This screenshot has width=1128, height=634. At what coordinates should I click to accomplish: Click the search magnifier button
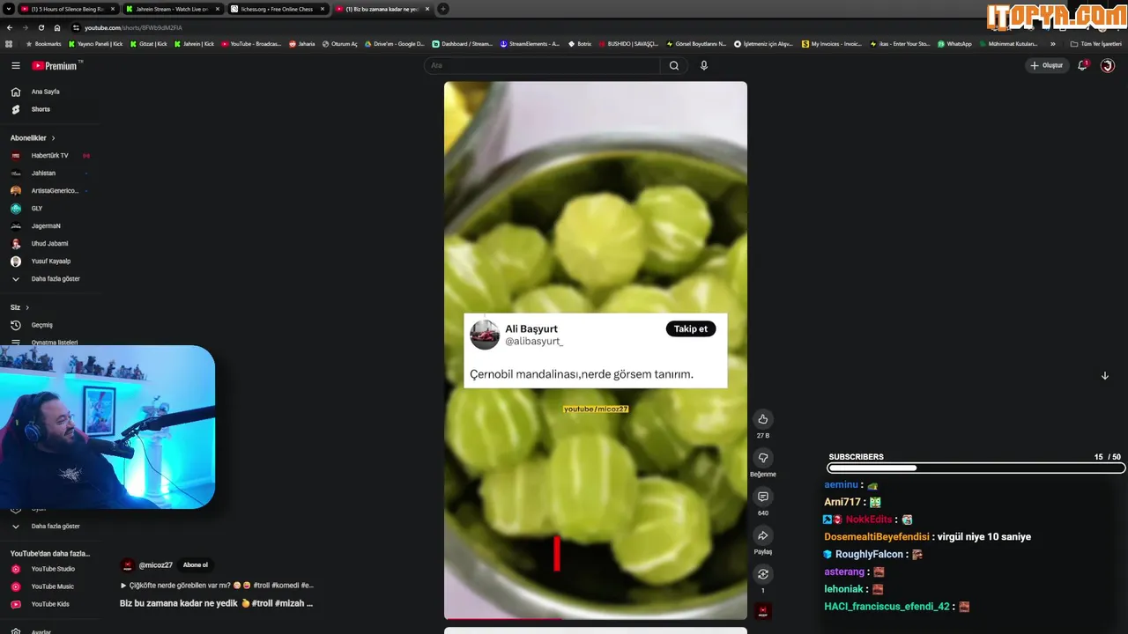coord(674,65)
